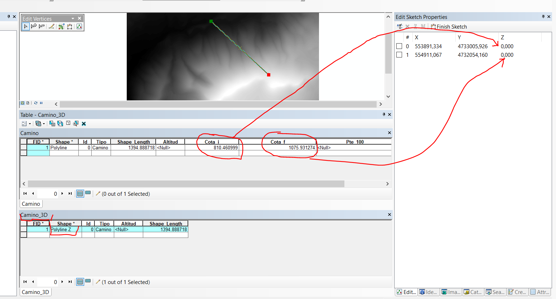This screenshot has height=299, width=556.
Task: Pause drawing with the pause icon
Action: (41, 103)
